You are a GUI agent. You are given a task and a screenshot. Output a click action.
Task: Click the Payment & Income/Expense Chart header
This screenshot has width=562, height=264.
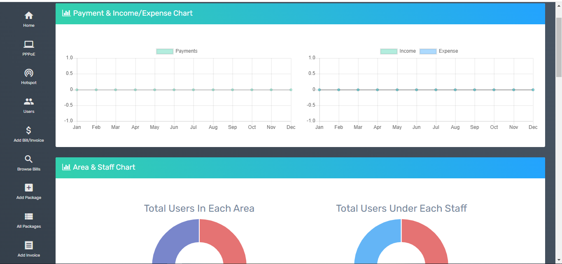pyautogui.click(x=133, y=13)
